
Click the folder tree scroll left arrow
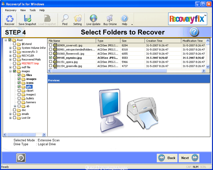coord(5,135)
